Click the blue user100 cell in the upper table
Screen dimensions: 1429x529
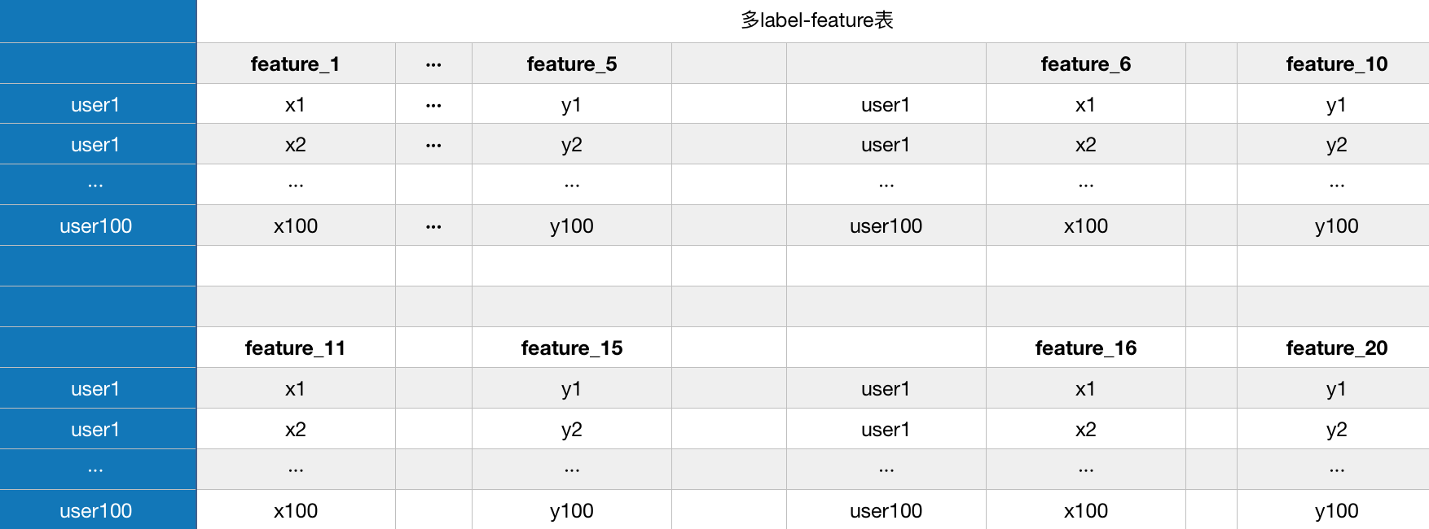click(x=96, y=225)
